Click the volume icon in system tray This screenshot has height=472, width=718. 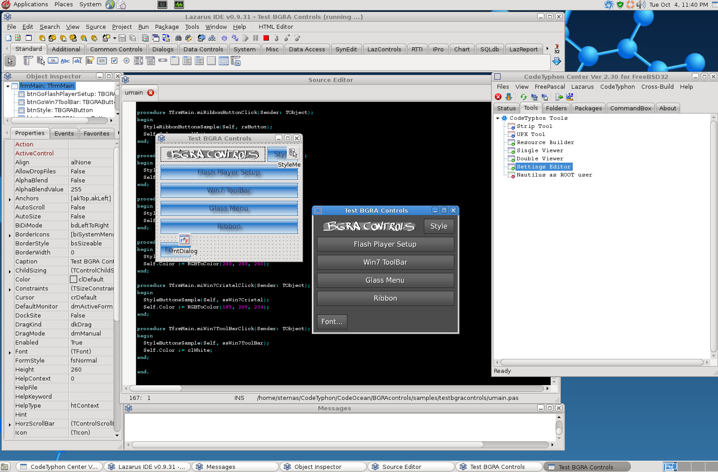[x=640, y=5]
